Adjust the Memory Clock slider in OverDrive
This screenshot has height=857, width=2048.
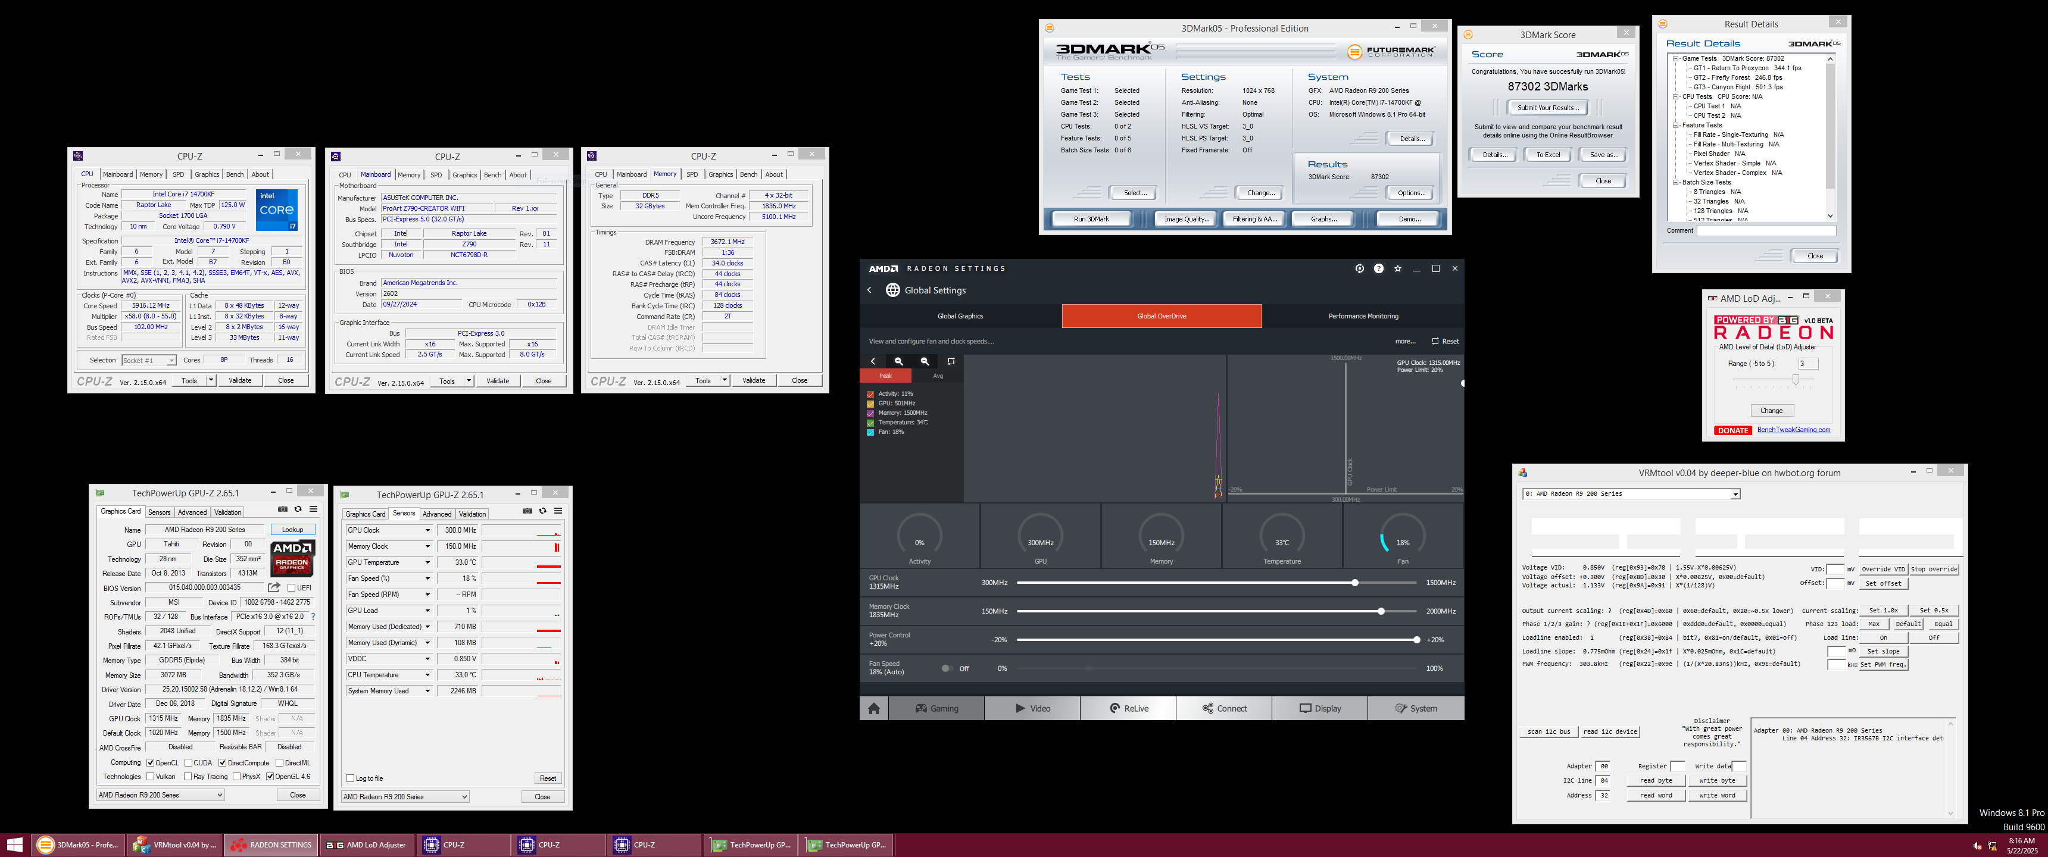(x=1381, y=611)
